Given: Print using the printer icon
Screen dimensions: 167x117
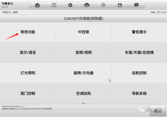Looking at the screenshot, I should pos(87,5).
